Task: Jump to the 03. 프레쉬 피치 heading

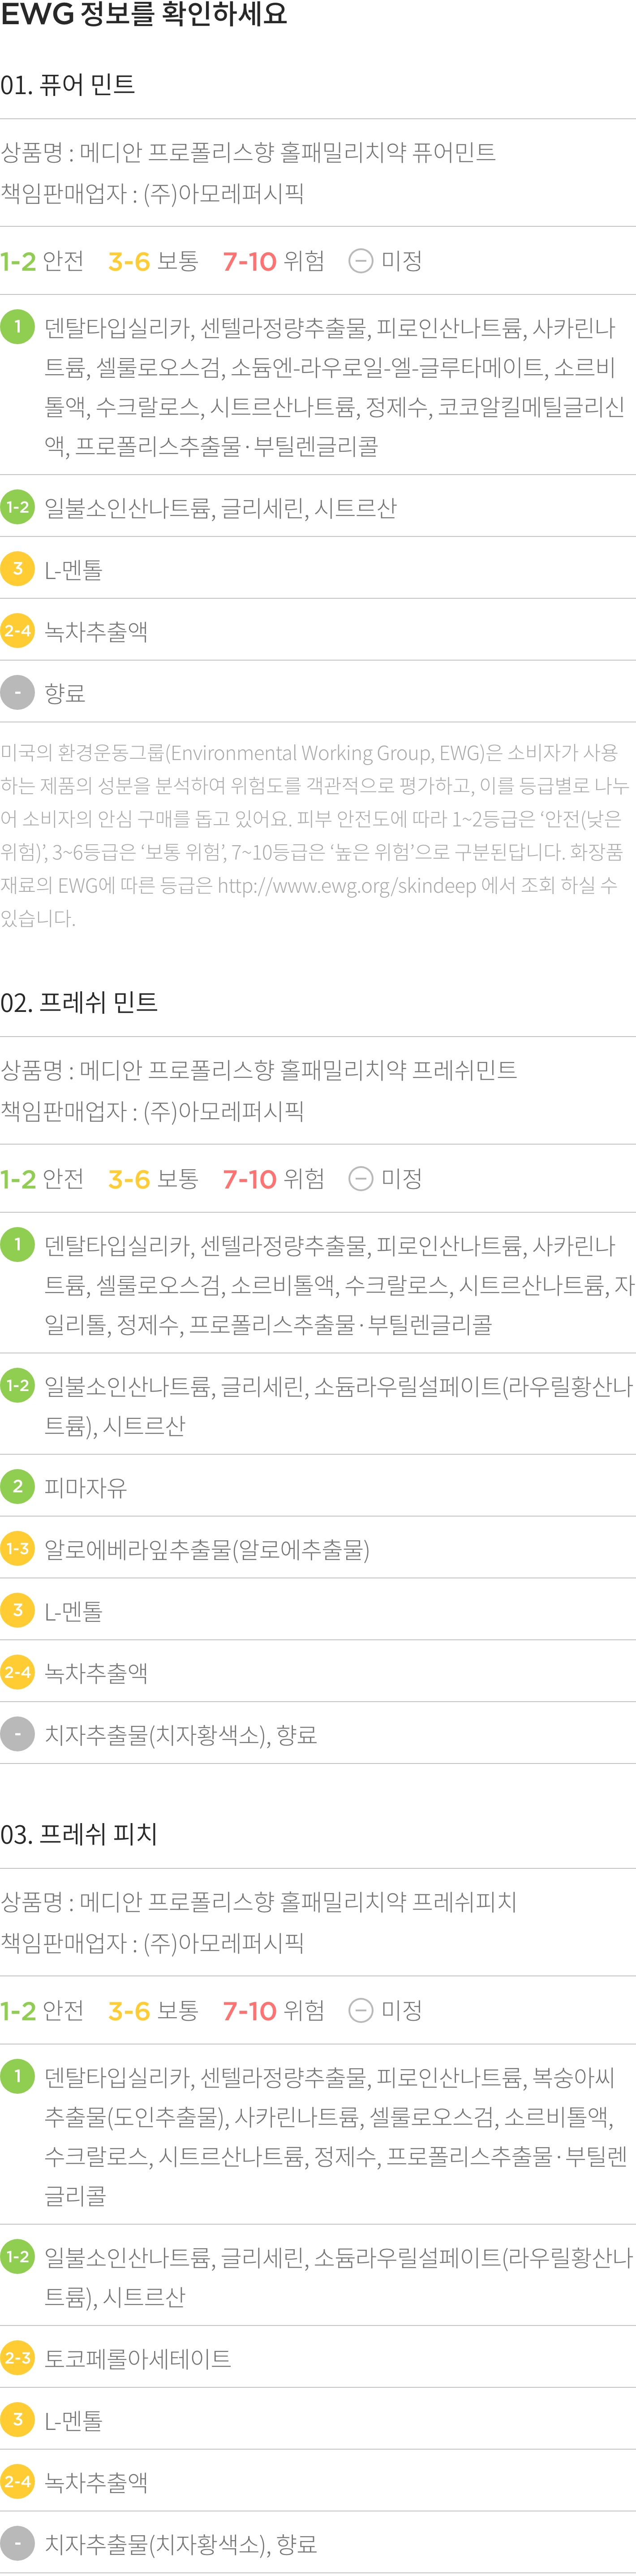Action: [x=79, y=1834]
